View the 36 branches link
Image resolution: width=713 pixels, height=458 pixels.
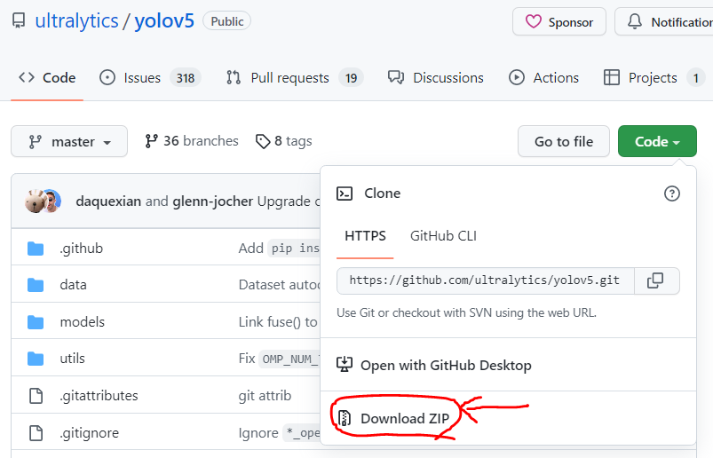pos(192,141)
